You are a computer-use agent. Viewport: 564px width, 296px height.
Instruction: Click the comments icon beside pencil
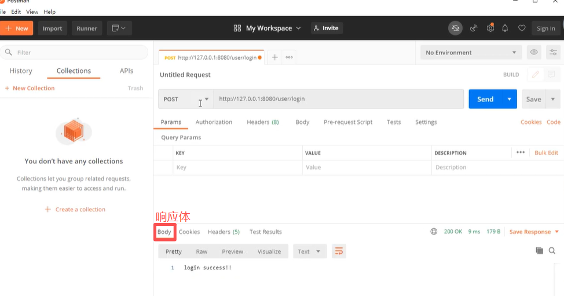coord(551,75)
